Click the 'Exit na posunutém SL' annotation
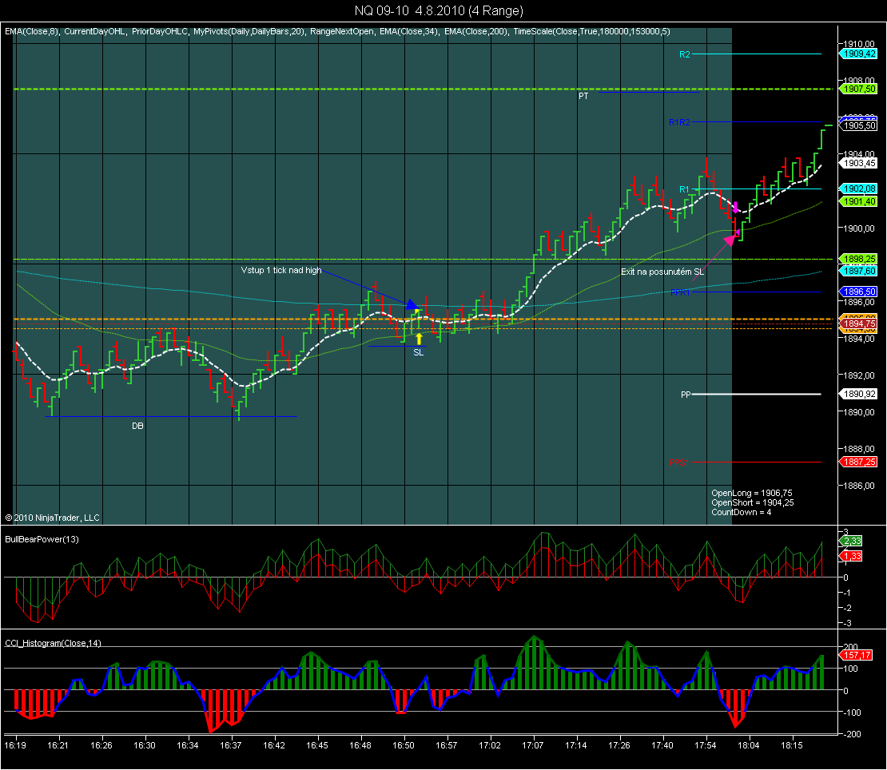This screenshot has width=887, height=770. 662,272
